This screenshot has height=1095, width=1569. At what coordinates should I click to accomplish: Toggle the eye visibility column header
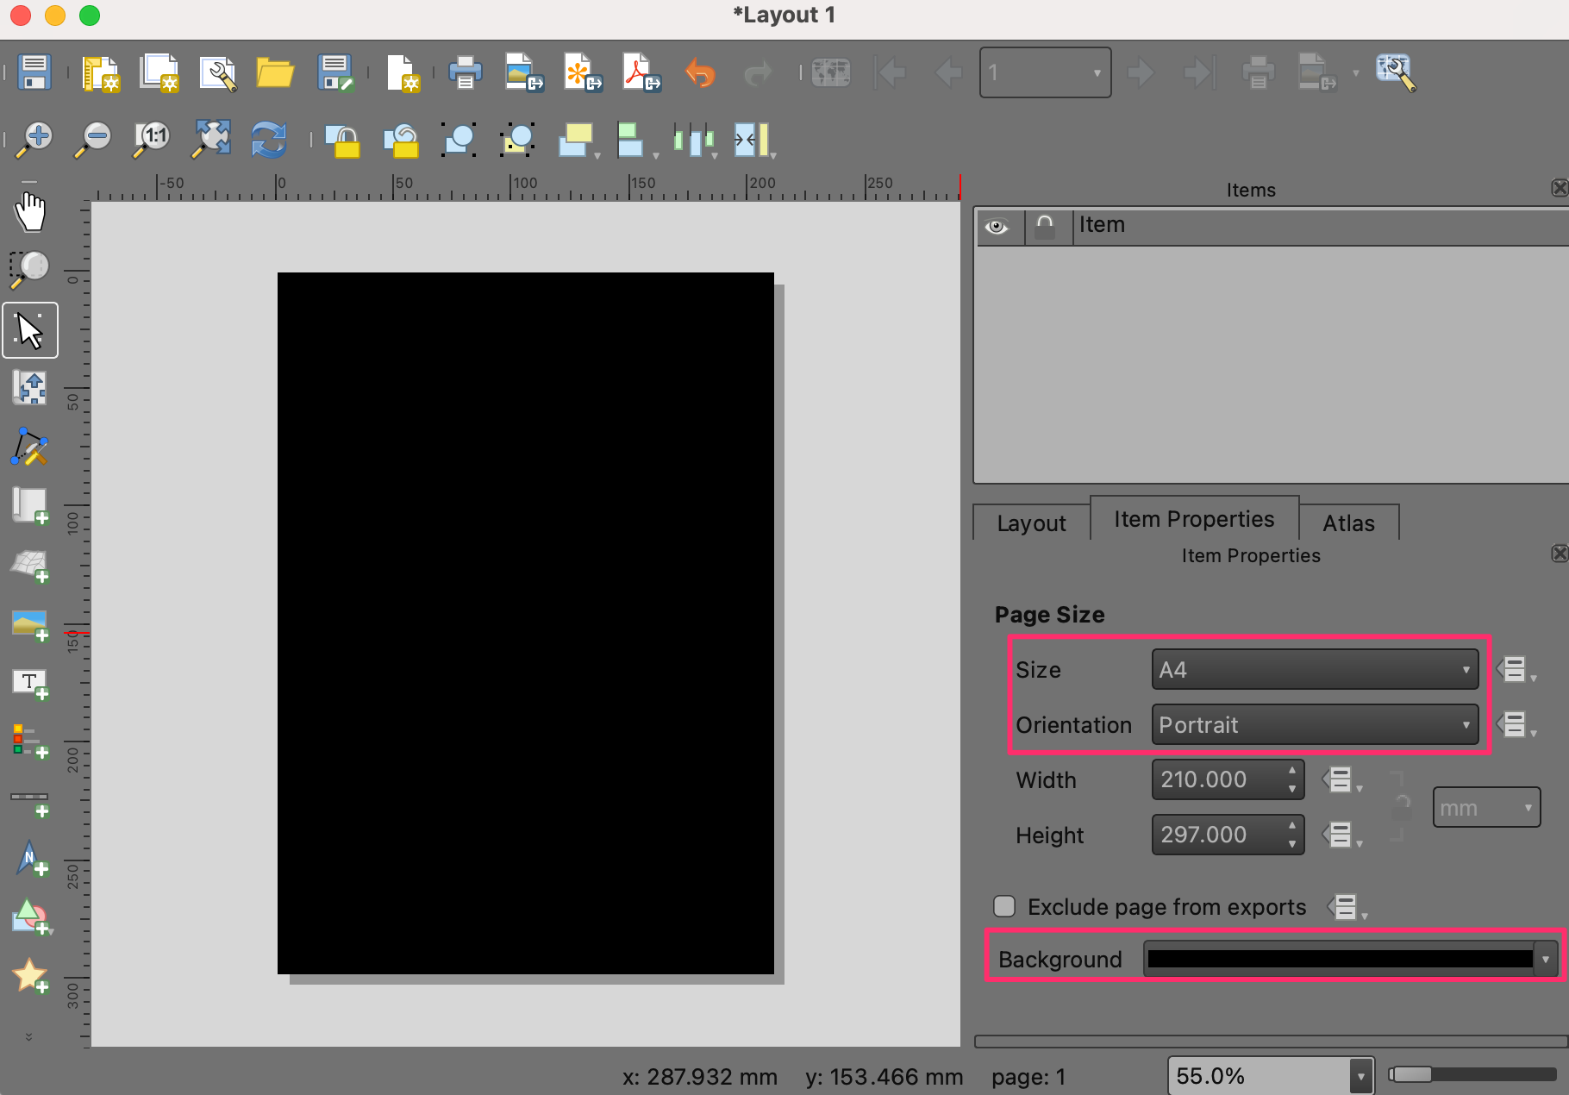point(997,227)
